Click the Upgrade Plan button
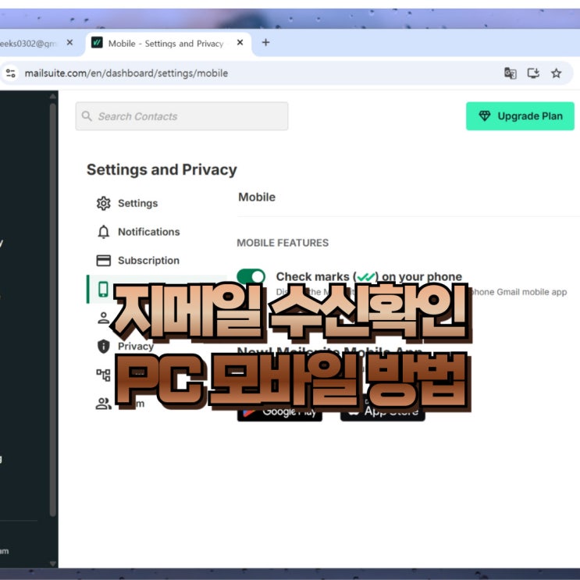 point(520,116)
